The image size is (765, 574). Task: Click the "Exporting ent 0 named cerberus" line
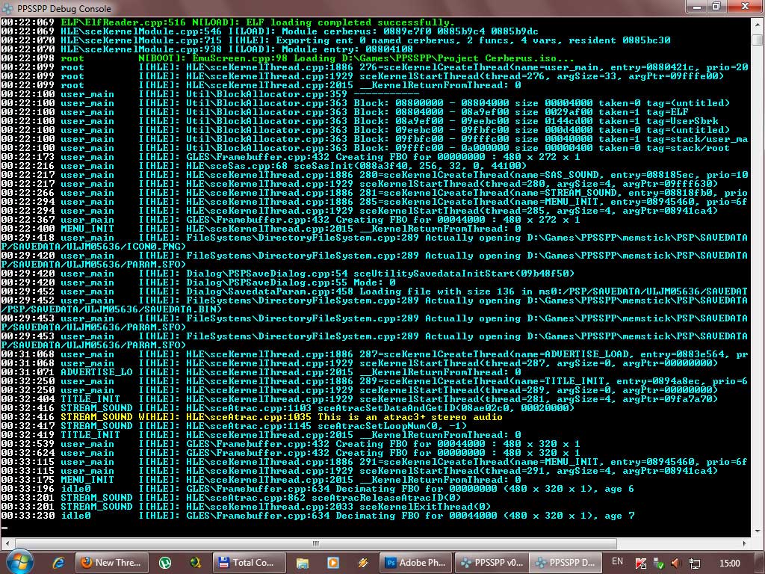click(x=335, y=40)
